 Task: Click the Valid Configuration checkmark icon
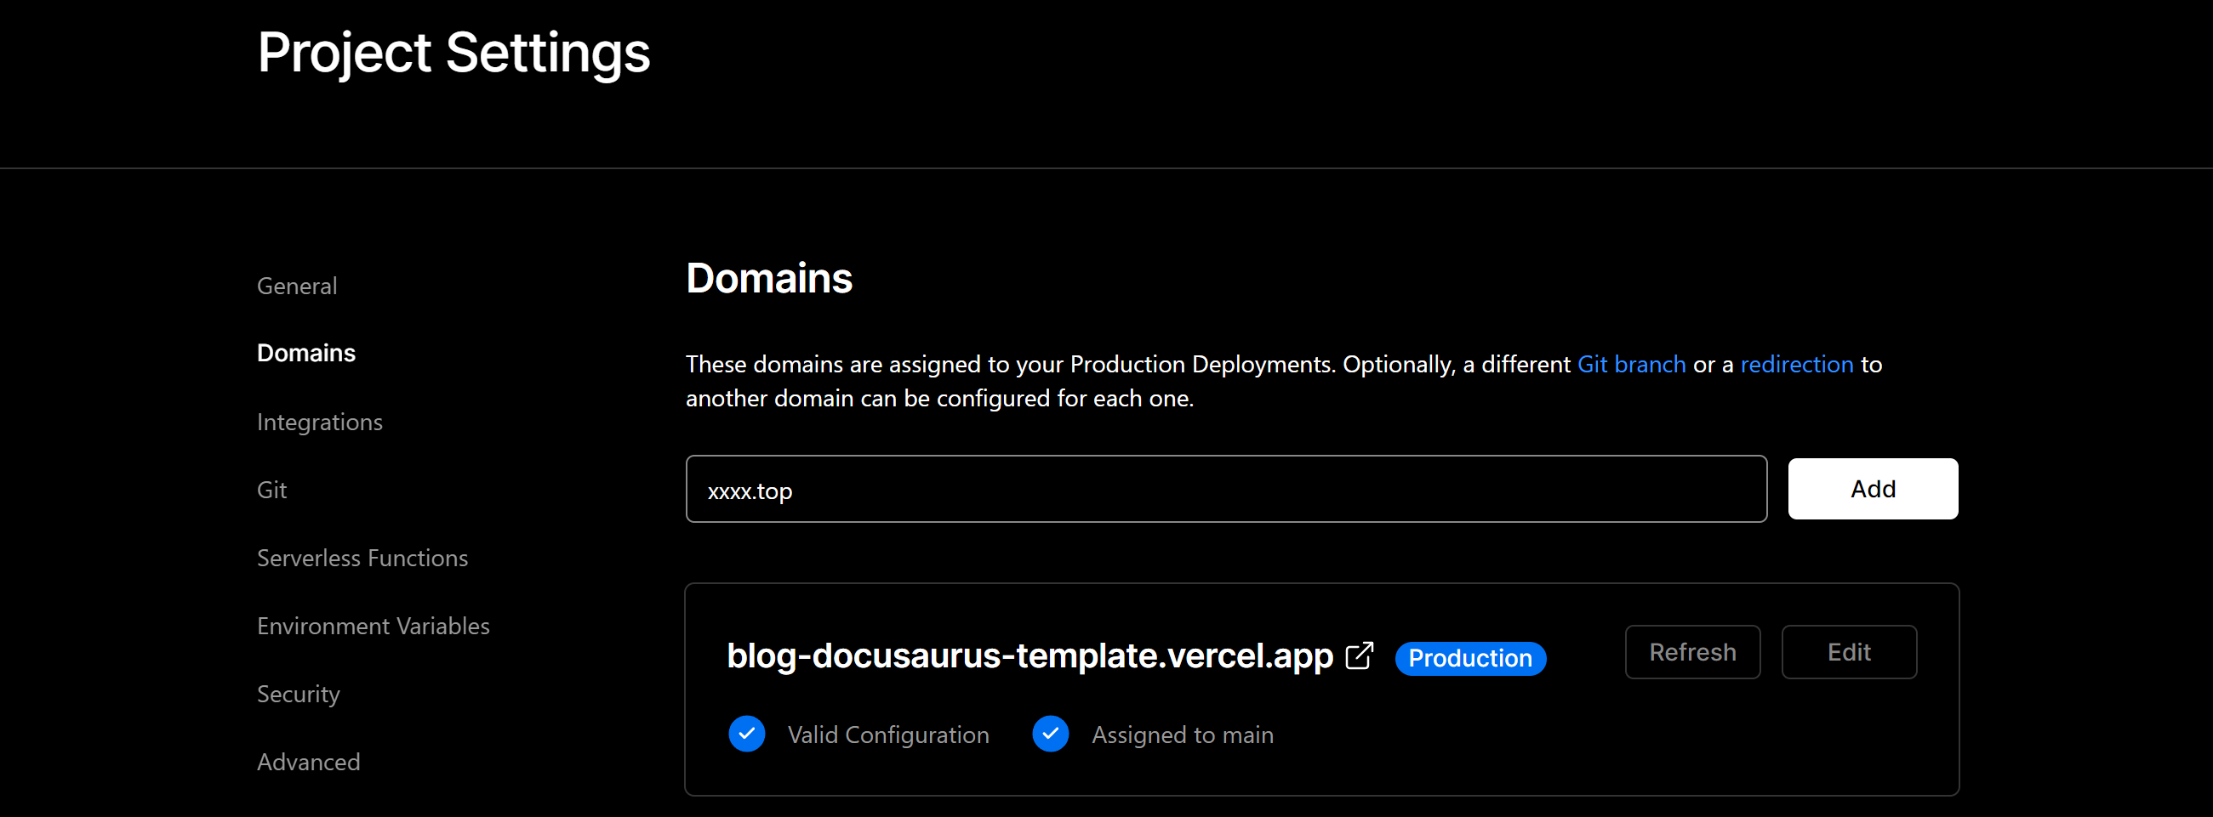(x=746, y=734)
